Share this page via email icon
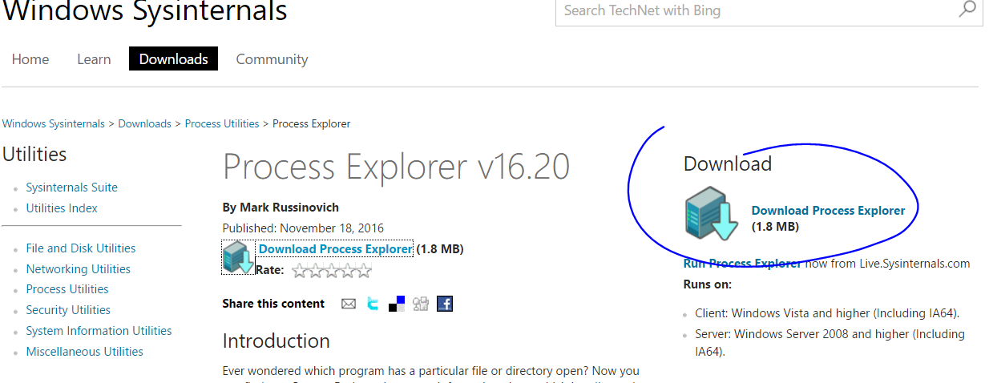 point(348,304)
